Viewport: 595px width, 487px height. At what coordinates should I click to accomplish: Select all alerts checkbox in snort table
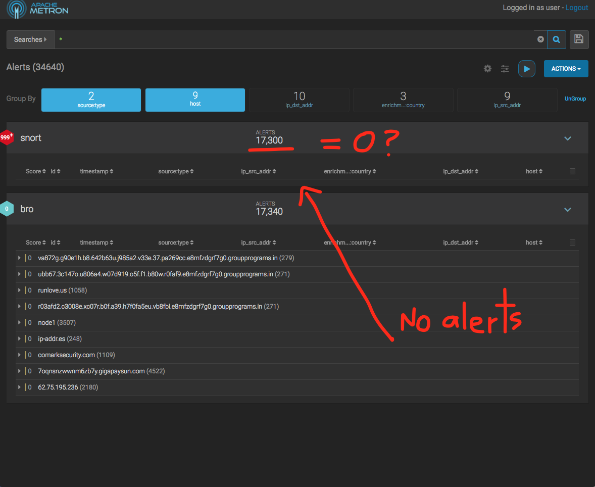[572, 171]
